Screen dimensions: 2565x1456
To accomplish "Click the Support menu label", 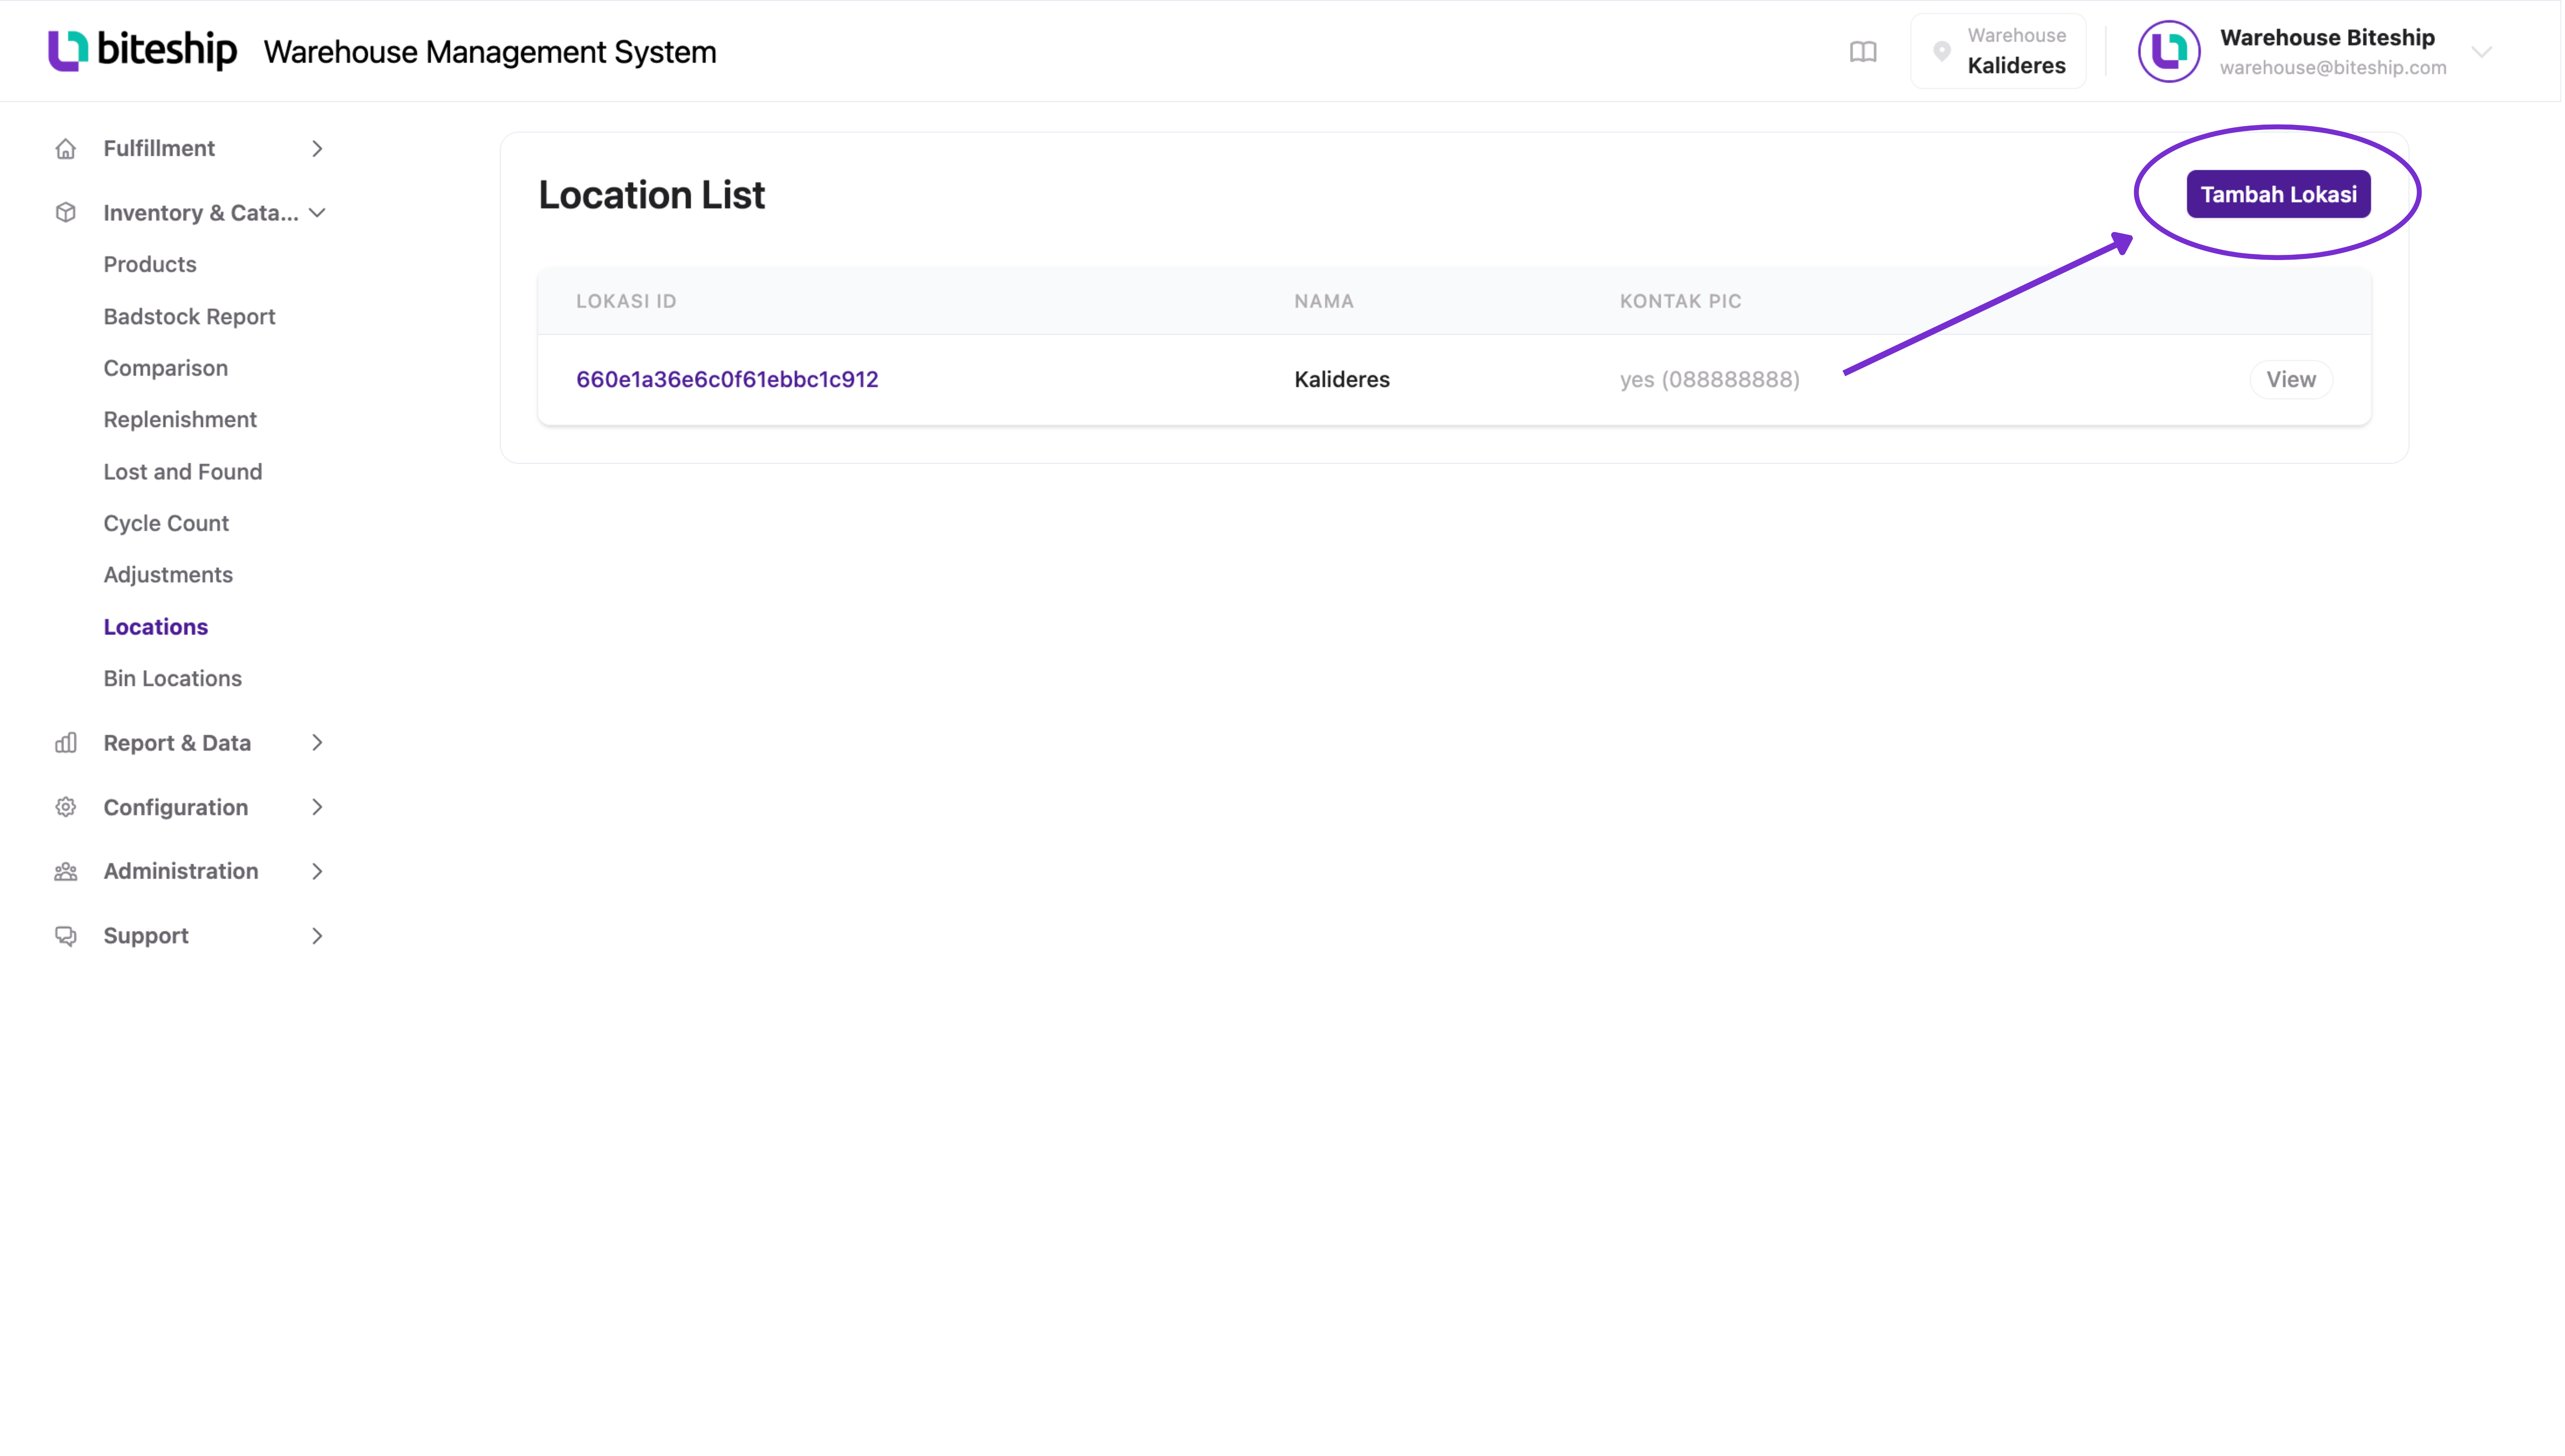I will click(x=146, y=936).
